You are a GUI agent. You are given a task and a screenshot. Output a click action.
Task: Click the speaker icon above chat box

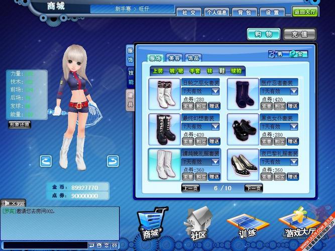5,203
